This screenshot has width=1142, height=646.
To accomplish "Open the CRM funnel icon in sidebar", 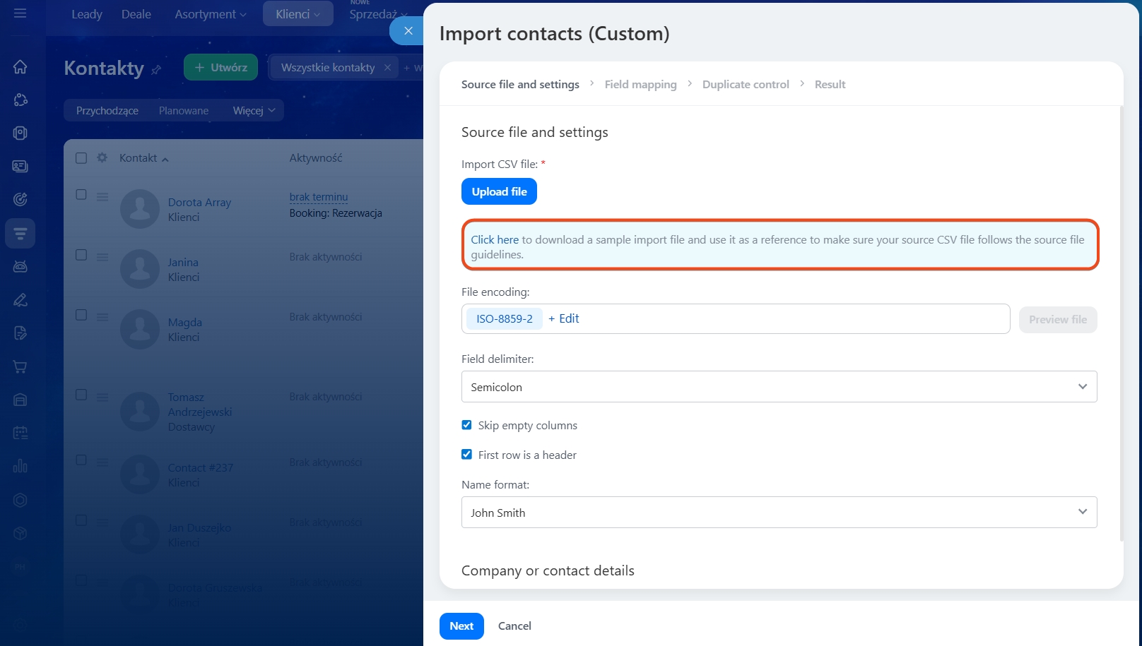I will [x=20, y=233].
